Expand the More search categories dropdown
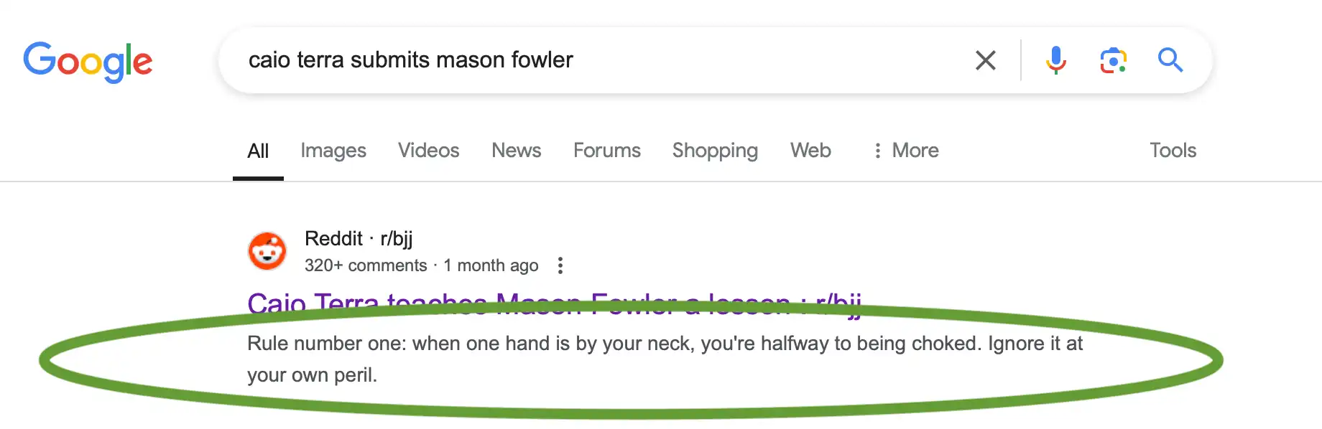The image size is (1322, 429). pos(915,151)
